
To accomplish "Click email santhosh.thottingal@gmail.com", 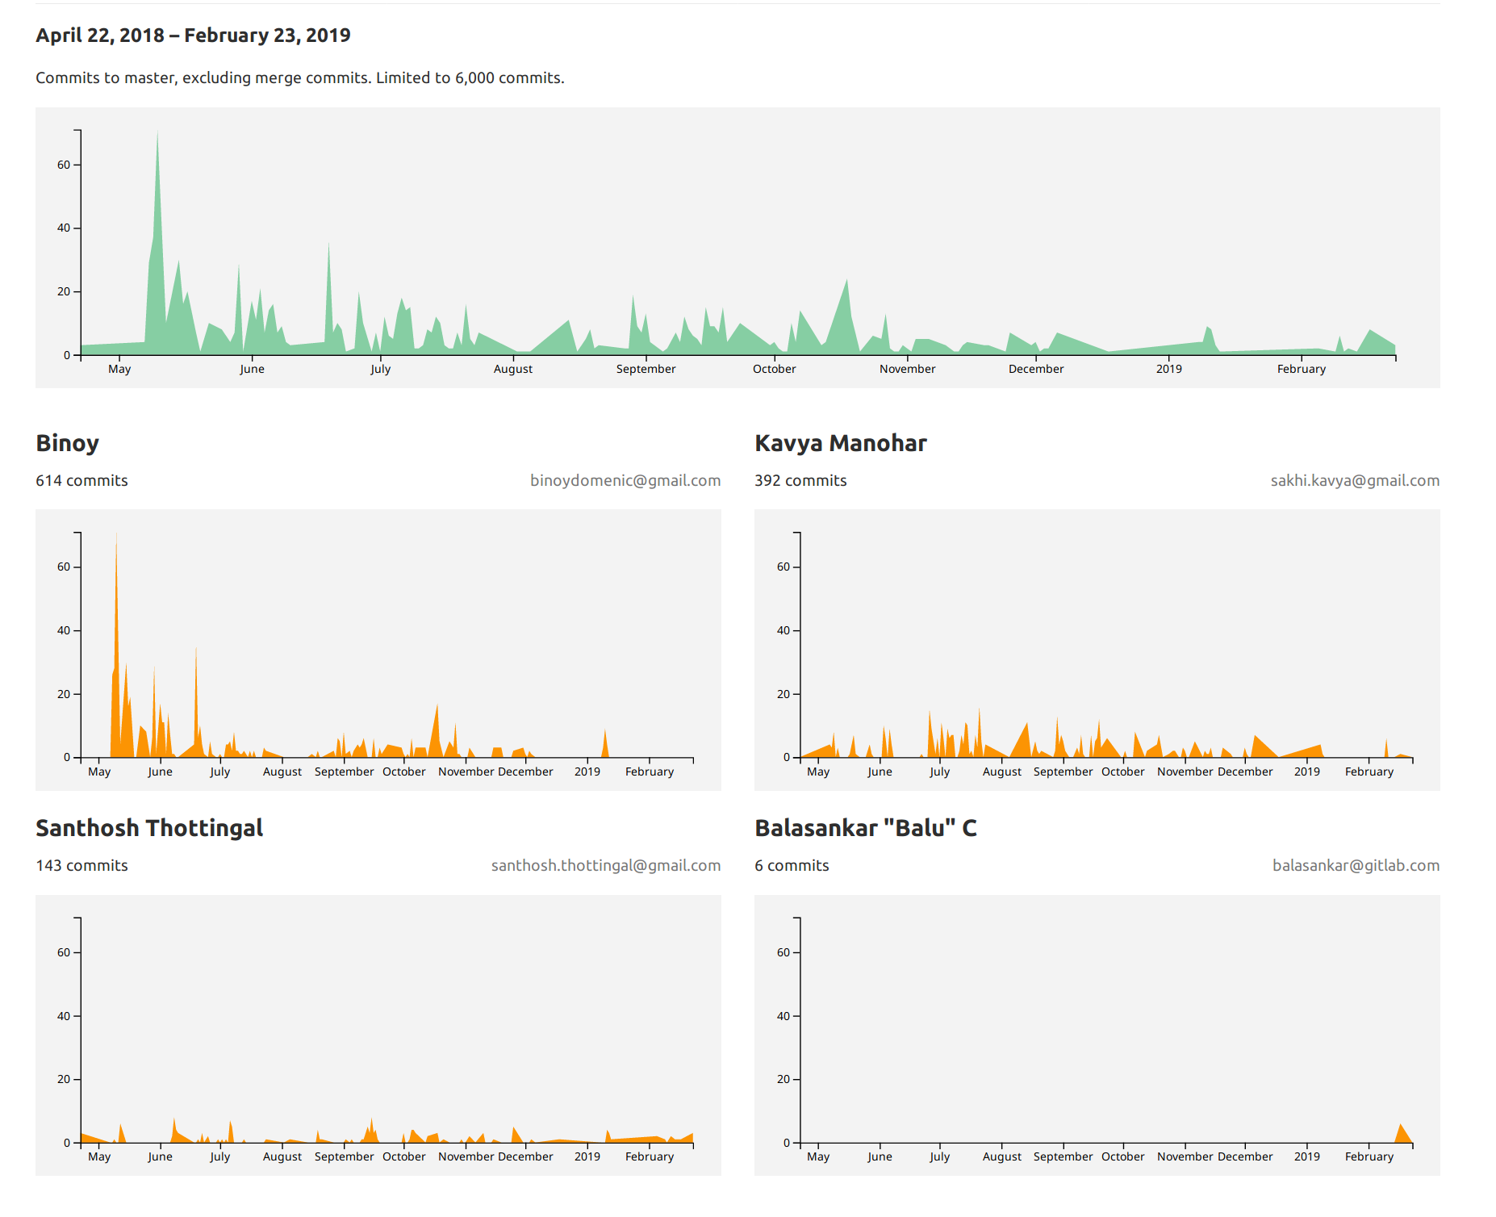I will pyautogui.click(x=606, y=866).
